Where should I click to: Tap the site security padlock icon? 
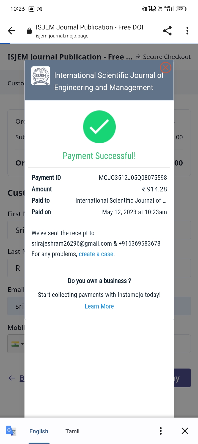tap(29, 31)
